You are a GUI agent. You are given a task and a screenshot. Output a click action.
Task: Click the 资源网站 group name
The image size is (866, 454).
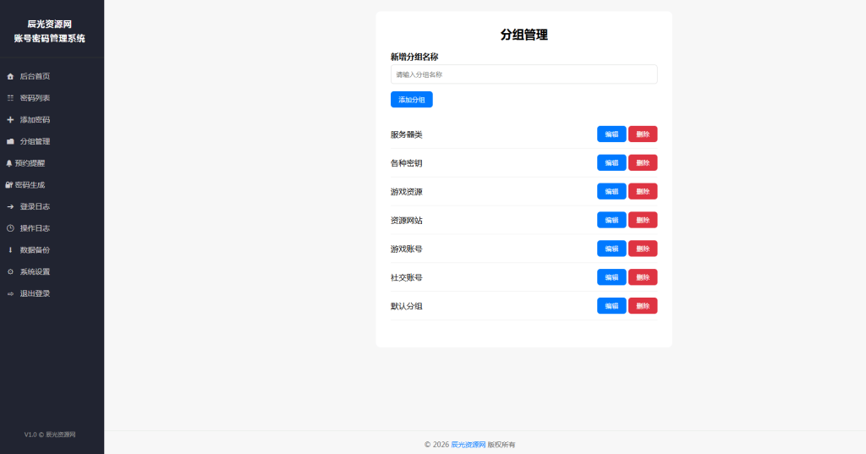tap(407, 221)
